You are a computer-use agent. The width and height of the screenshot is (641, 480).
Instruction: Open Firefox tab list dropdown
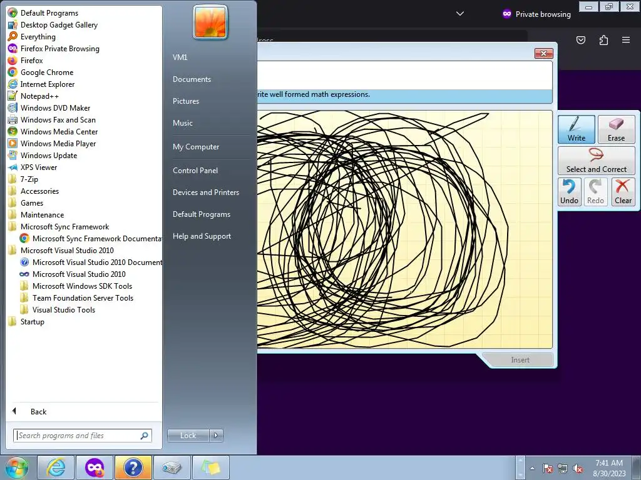[460, 14]
